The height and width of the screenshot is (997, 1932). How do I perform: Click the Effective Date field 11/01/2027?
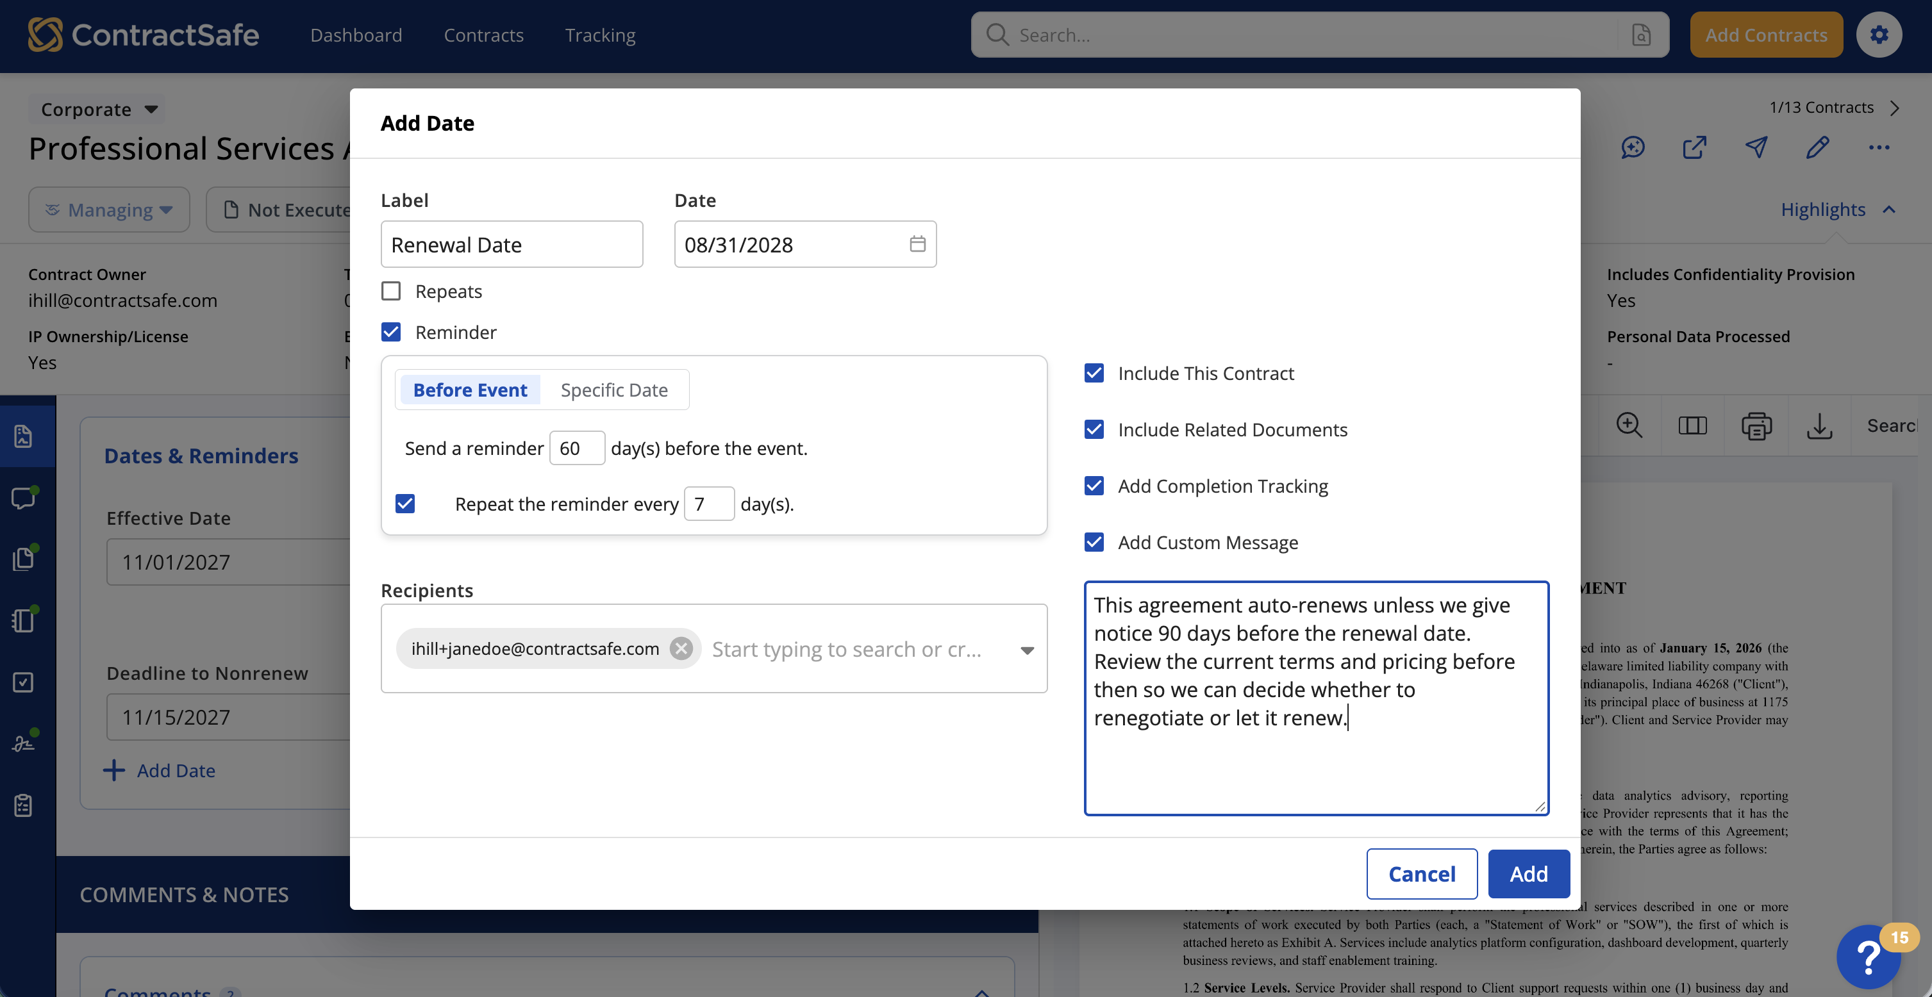(x=229, y=561)
